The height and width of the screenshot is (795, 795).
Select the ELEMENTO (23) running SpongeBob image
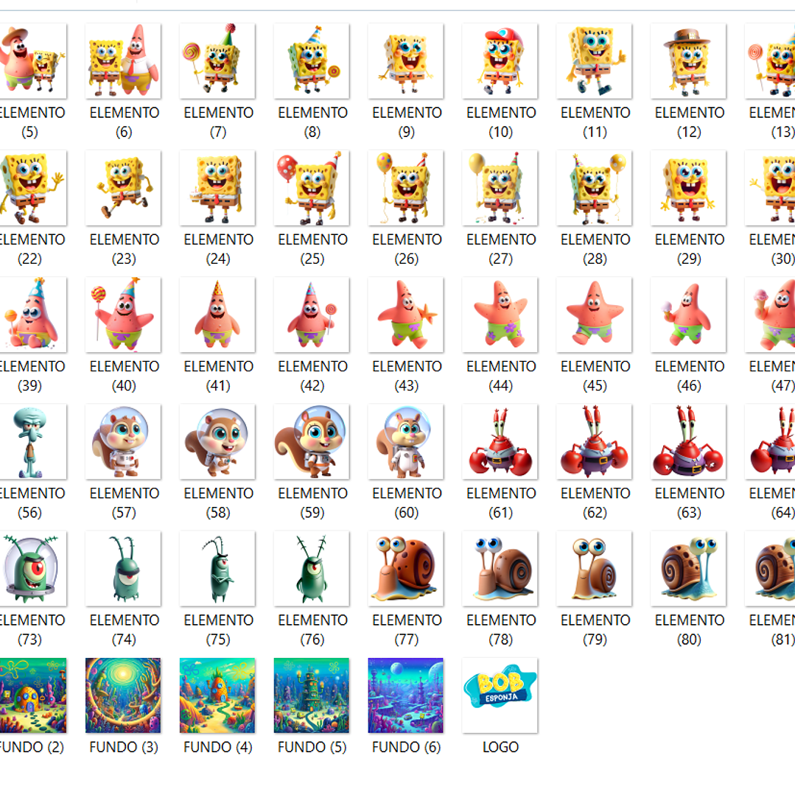tap(124, 188)
